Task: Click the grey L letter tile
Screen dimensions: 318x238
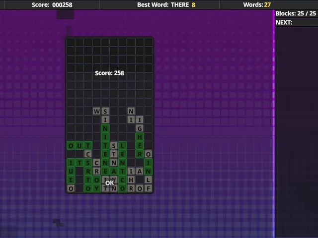Action: (148, 179)
